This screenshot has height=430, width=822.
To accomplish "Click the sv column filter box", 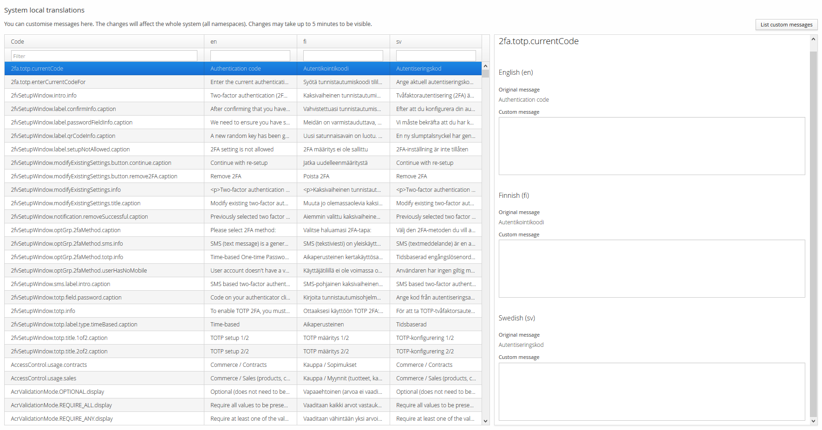I will [436, 56].
